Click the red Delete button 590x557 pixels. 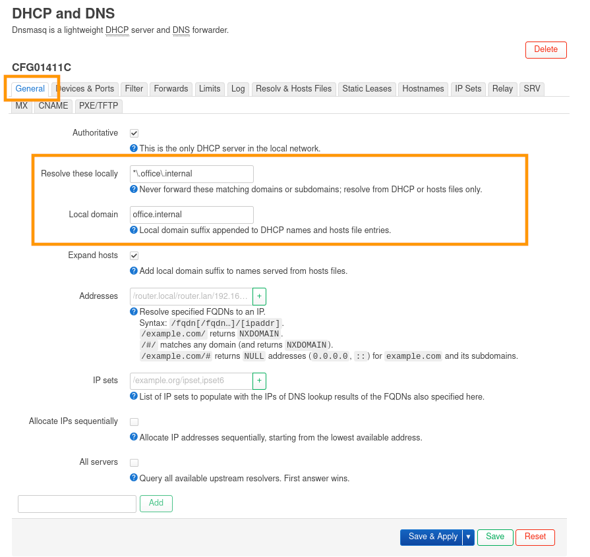pos(546,49)
